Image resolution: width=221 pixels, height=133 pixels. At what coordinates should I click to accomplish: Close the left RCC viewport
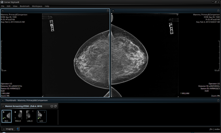(x=3, y=11)
